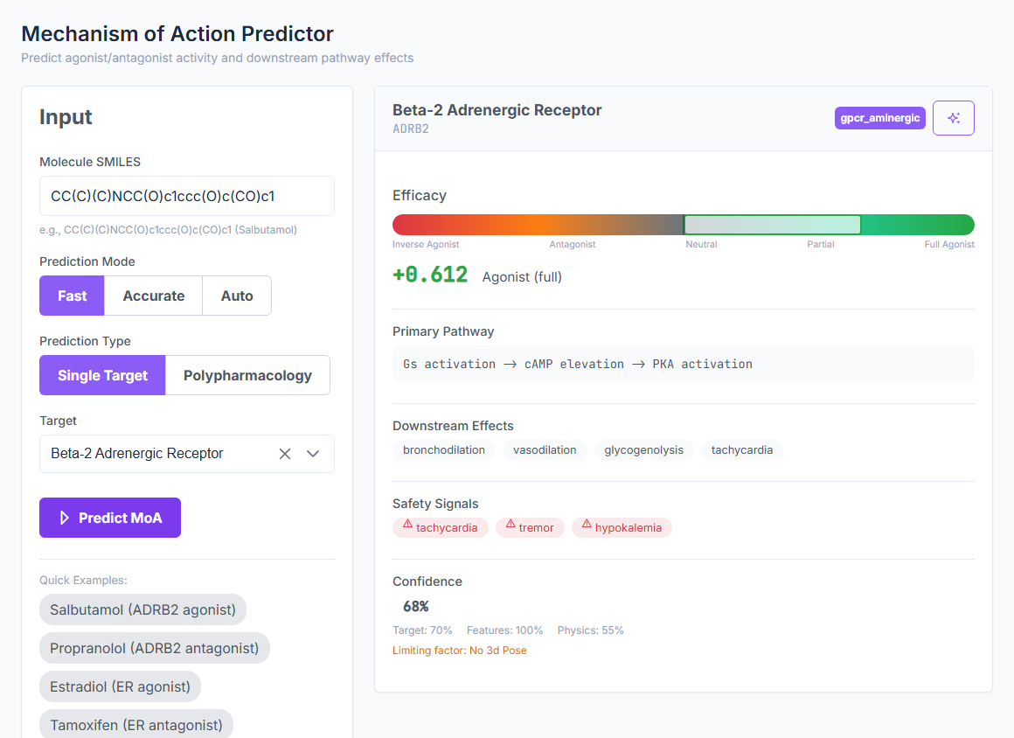This screenshot has width=1014, height=738.
Task: Clear the Target field with the X icon
Action: point(285,454)
